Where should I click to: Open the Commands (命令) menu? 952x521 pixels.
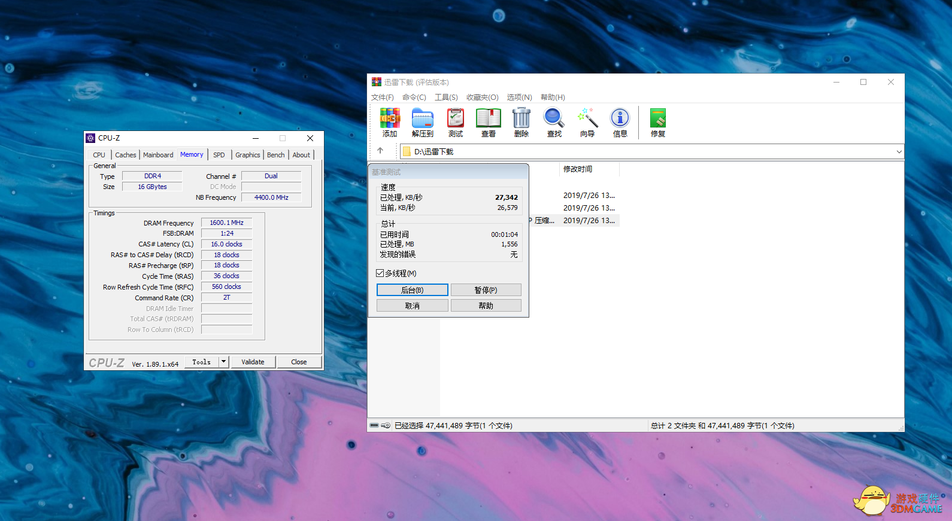click(x=414, y=98)
